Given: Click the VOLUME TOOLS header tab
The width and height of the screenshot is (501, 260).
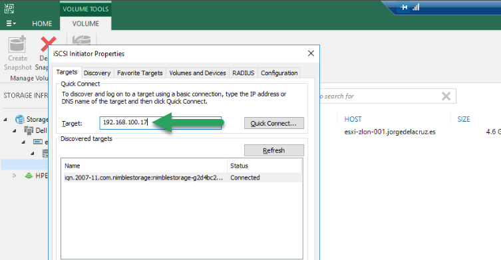Looking at the screenshot, I should point(85,9).
